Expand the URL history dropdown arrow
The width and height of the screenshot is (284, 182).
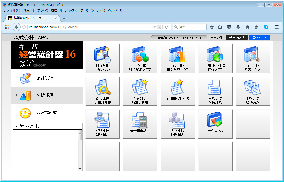pos(155,27)
